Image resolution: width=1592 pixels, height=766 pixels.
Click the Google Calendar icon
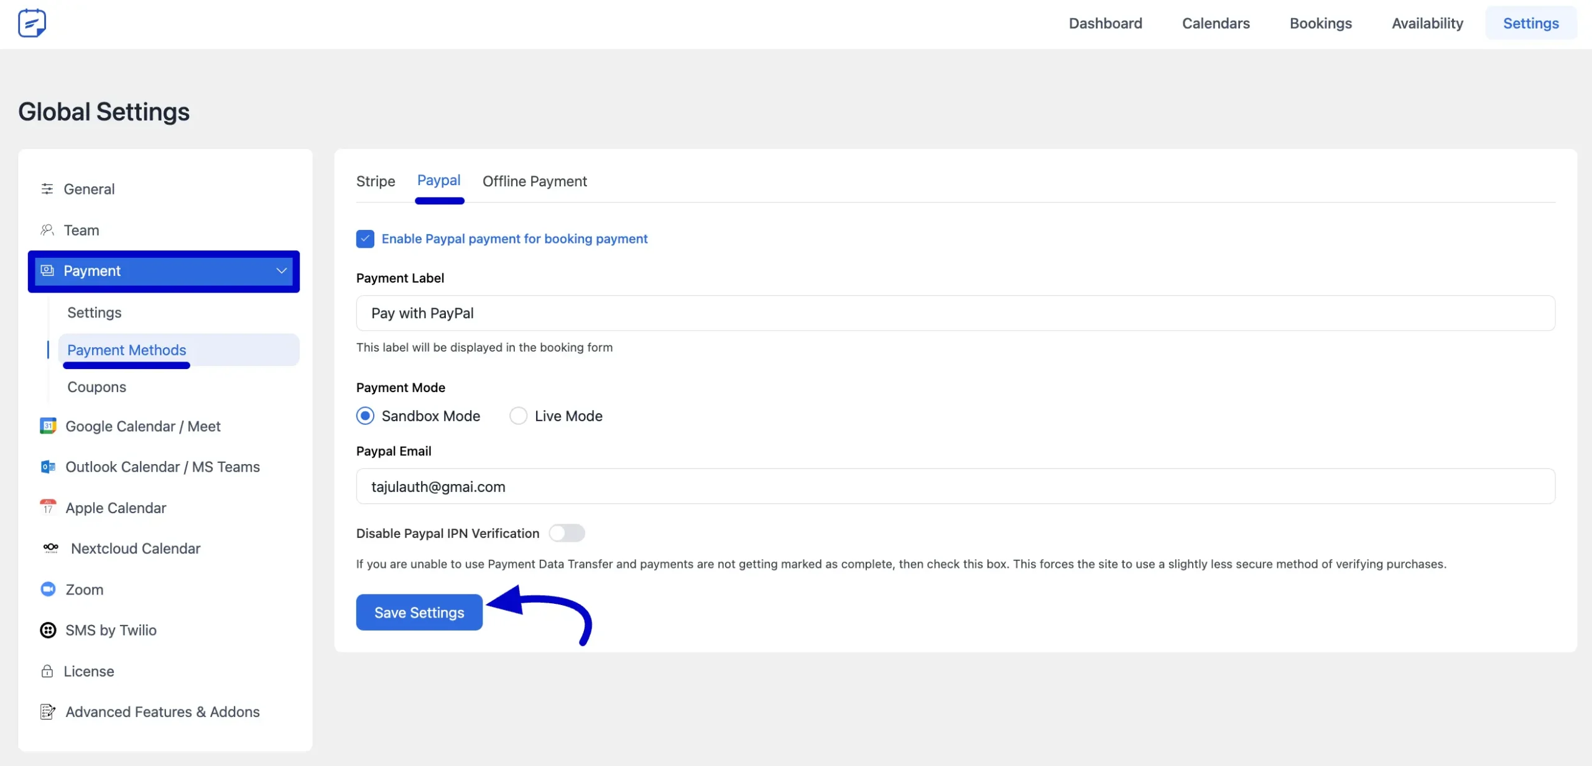(x=48, y=426)
